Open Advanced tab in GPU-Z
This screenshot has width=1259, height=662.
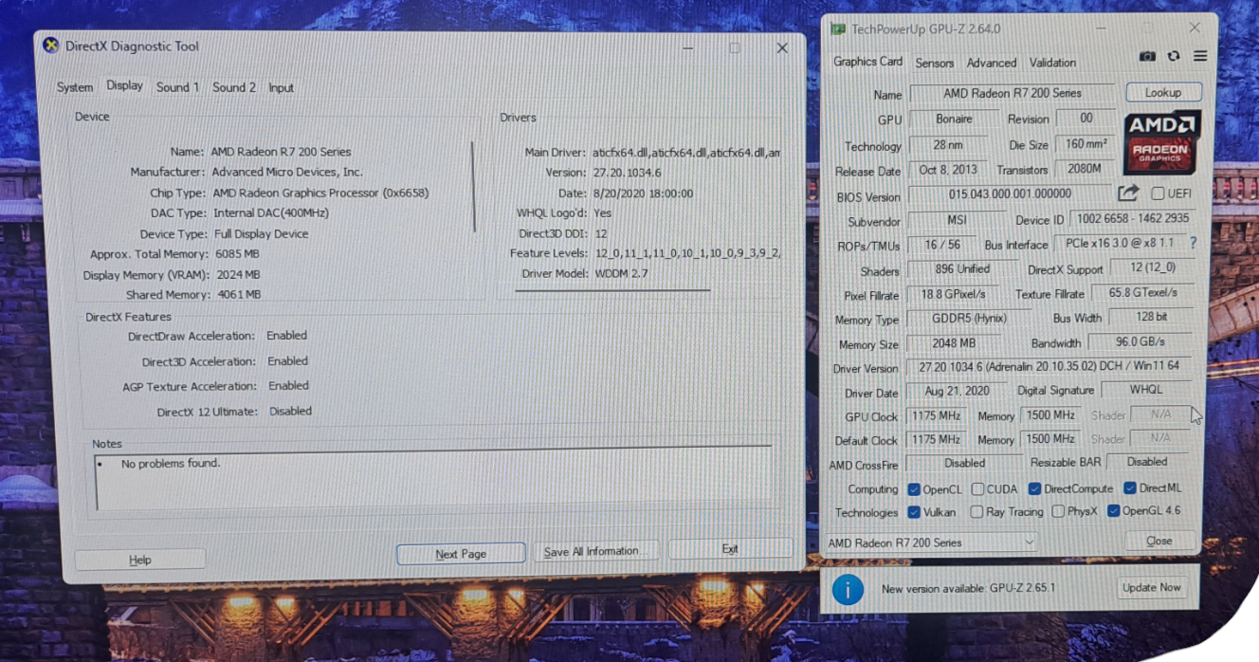pyautogui.click(x=992, y=64)
